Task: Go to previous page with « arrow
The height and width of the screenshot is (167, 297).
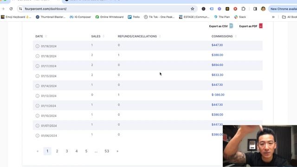Action: (38, 151)
